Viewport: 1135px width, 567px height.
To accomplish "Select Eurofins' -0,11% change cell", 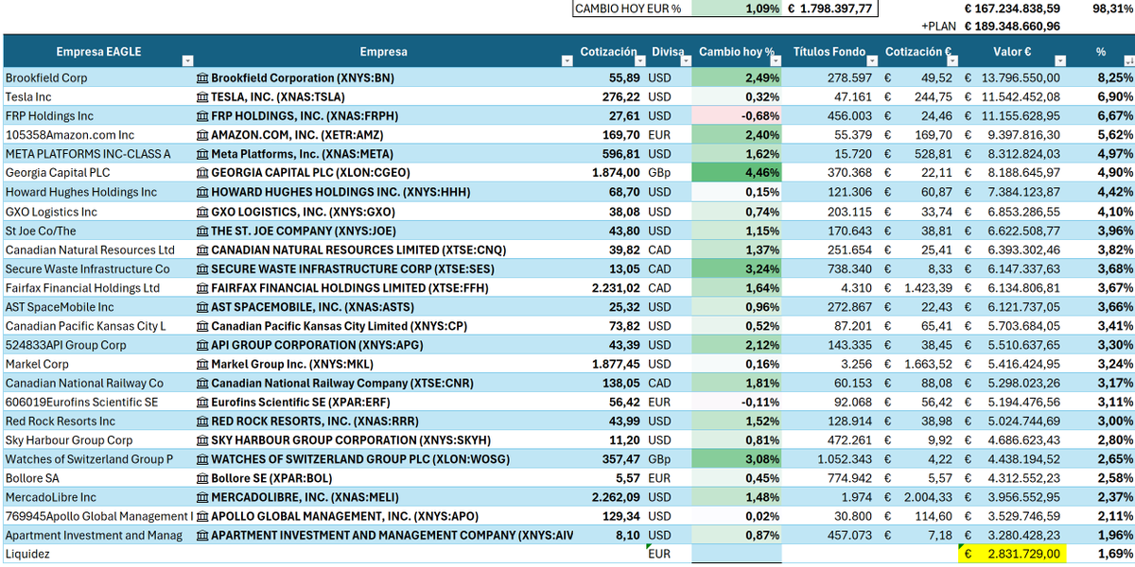I will [x=738, y=402].
